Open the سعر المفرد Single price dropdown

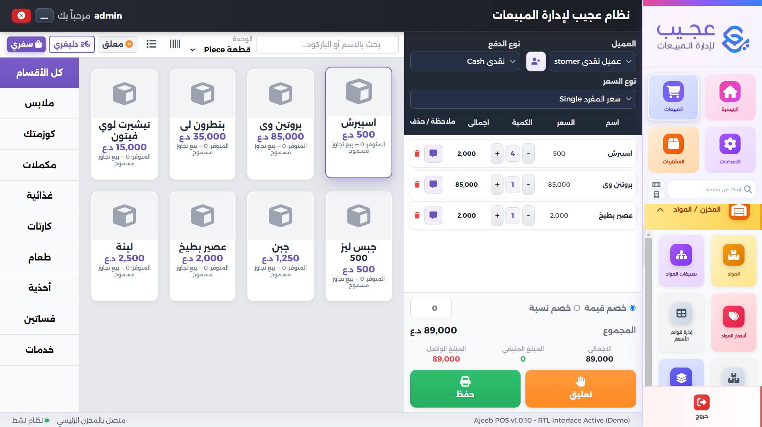523,99
